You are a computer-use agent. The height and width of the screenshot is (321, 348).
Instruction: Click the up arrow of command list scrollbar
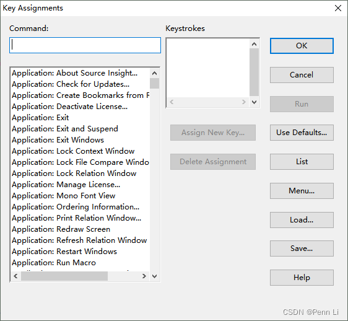pyautogui.click(x=154, y=73)
